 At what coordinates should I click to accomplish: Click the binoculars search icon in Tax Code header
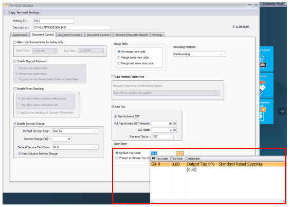153,159
